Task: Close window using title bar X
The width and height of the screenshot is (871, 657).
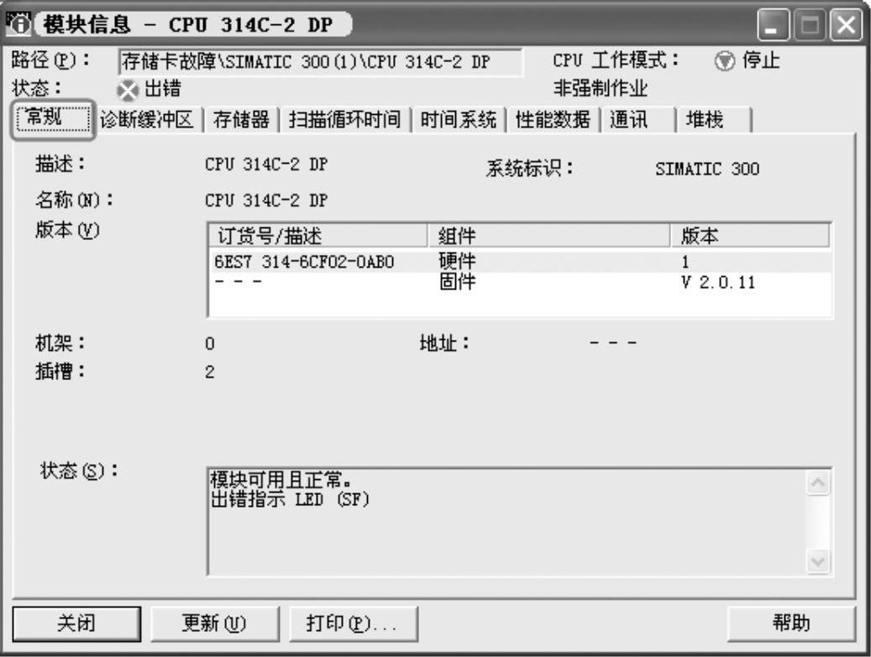Action: tap(846, 25)
